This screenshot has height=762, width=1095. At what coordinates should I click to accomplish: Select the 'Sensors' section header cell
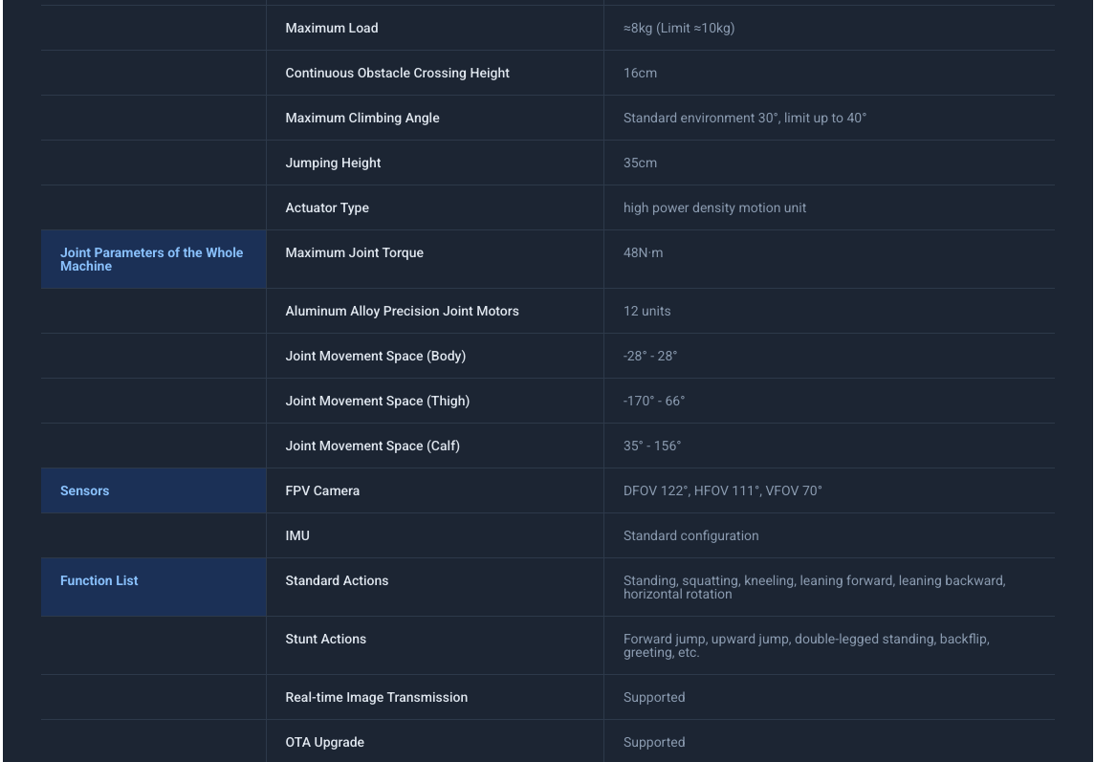coord(85,490)
